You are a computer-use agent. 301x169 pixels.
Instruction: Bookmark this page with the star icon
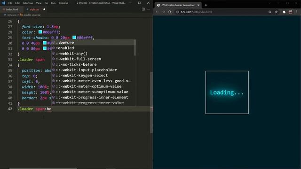coord(276,12)
